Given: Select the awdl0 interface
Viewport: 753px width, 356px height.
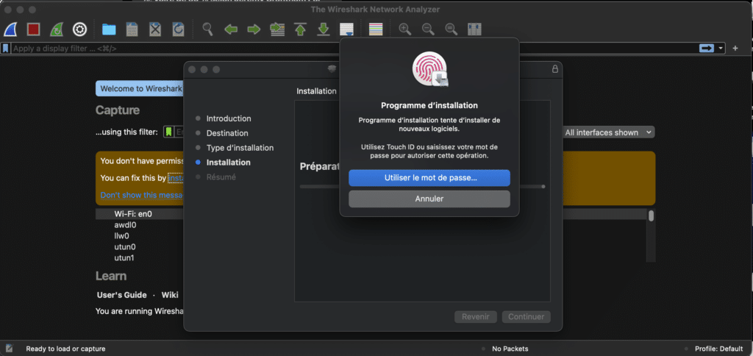Looking at the screenshot, I should [125, 225].
